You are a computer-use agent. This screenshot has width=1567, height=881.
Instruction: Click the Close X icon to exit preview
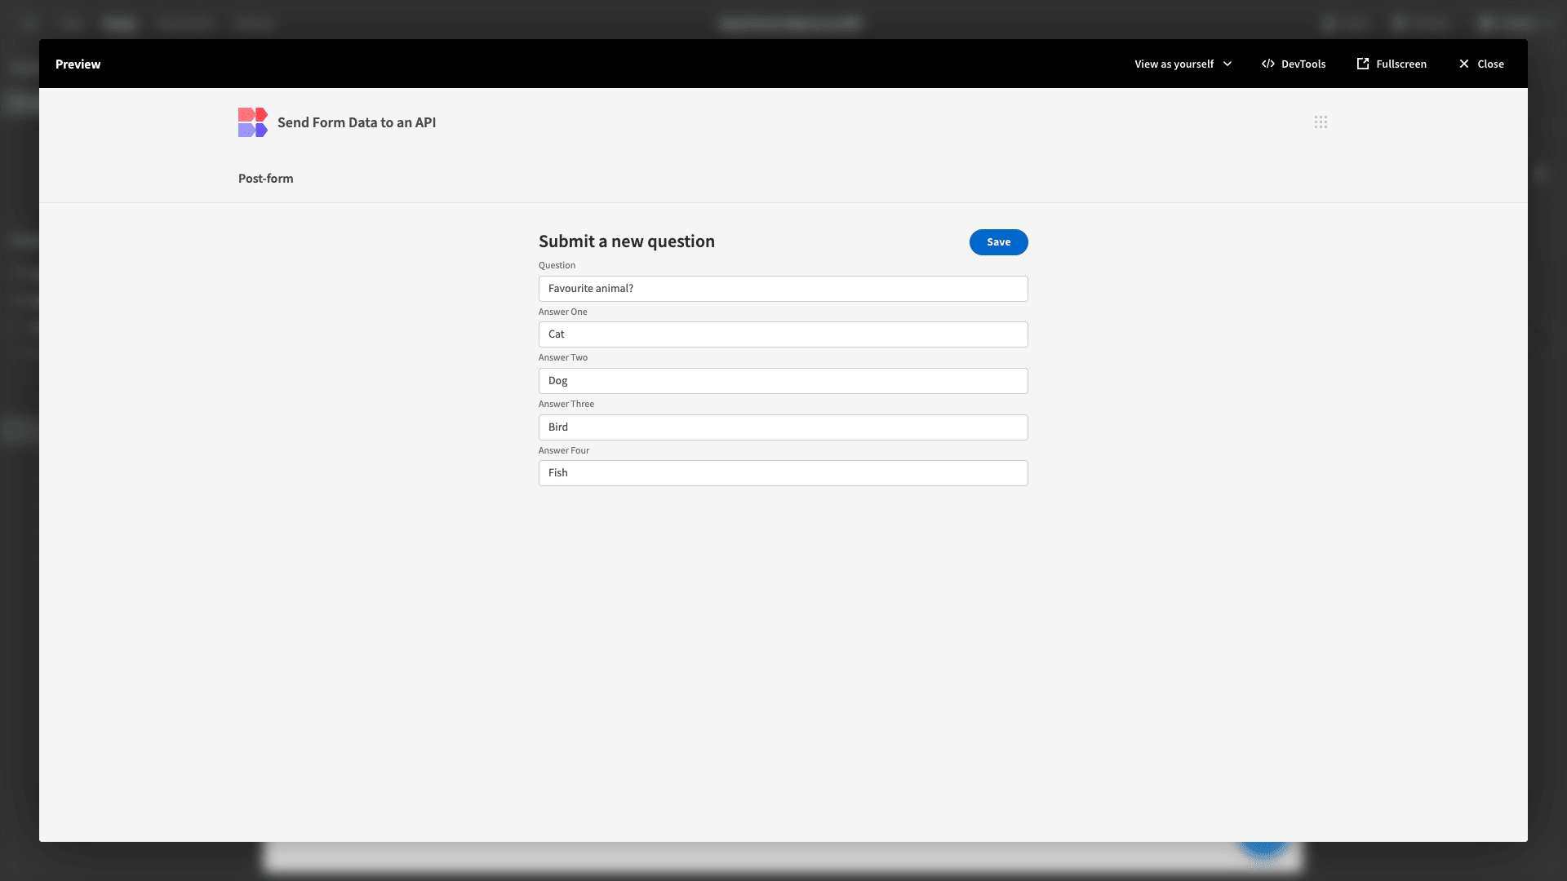point(1463,64)
